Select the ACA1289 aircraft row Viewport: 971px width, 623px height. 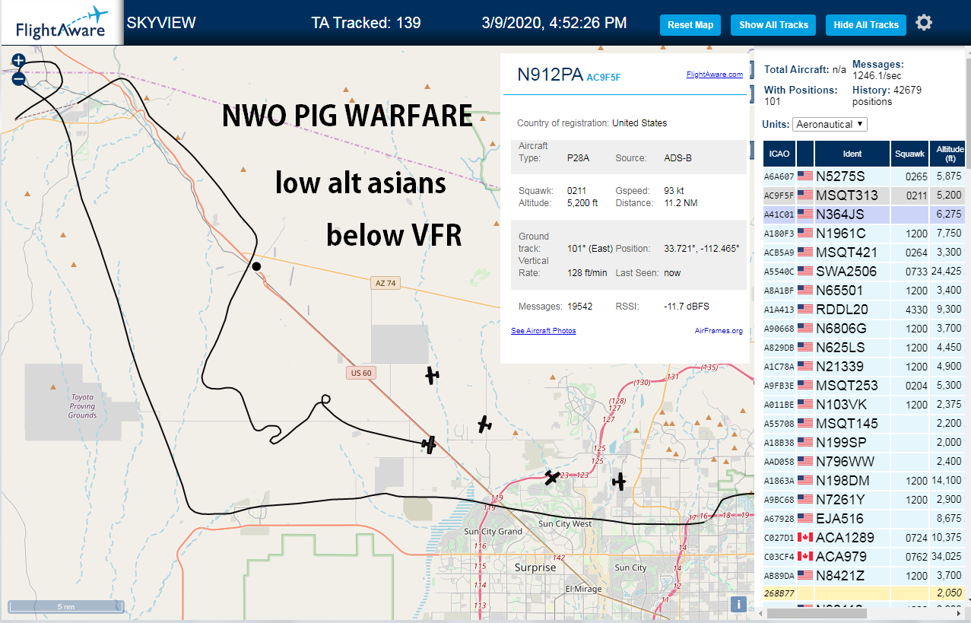[x=865, y=537]
